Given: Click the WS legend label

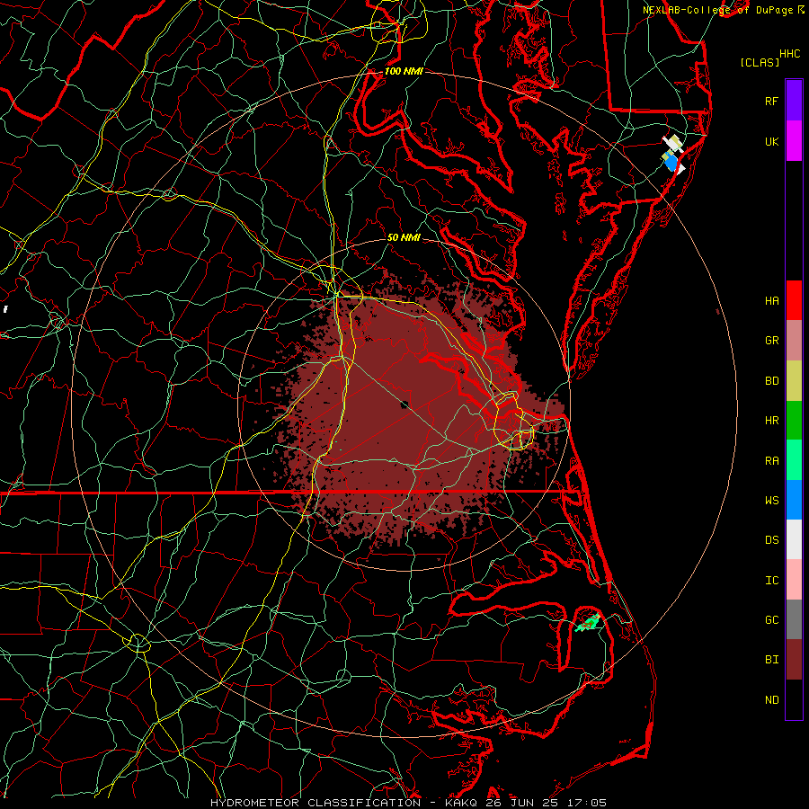Looking at the screenshot, I should 771,500.
